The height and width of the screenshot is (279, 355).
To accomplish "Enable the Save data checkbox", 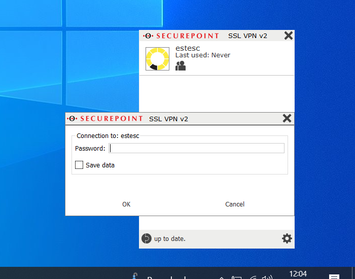I will tap(79, 165).
